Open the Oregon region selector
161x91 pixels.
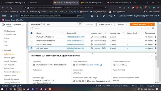[112, 16]
